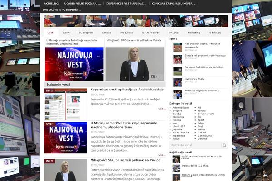Go to slider page 3
The image size is (272, 181).
[160, 76]
